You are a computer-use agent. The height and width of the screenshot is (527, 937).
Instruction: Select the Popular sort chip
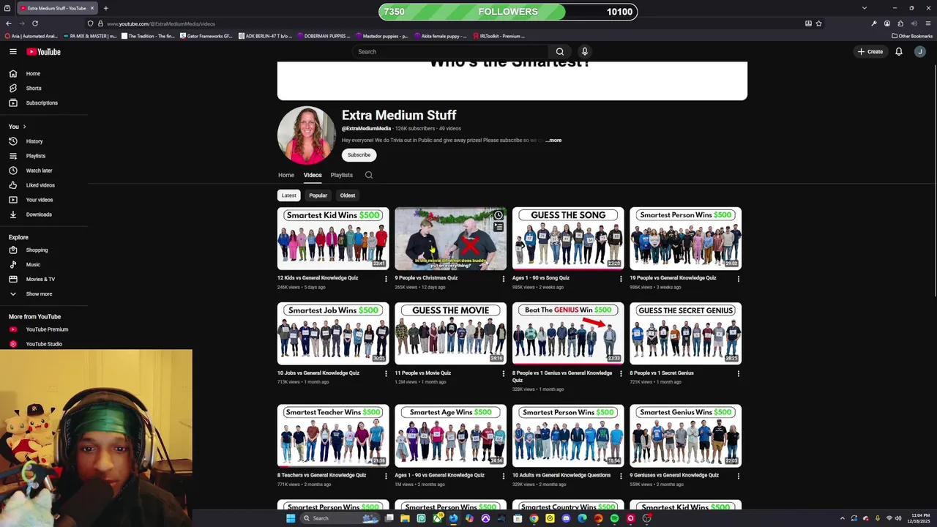click(318, 195)
